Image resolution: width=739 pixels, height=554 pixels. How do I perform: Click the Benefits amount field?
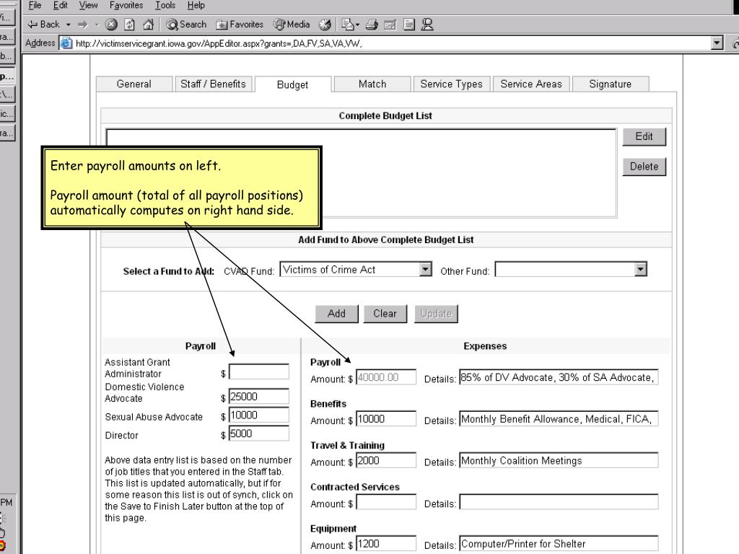coord(386,419)
